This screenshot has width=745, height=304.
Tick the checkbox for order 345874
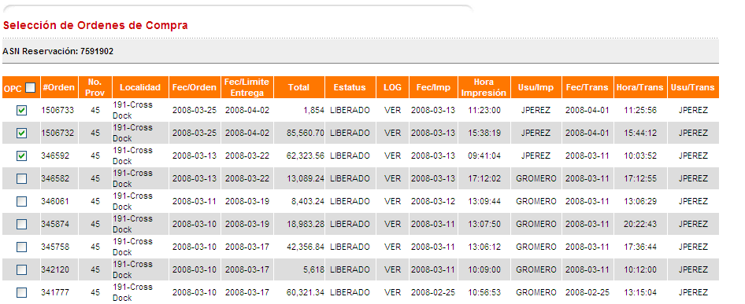(x=21, y=225)
